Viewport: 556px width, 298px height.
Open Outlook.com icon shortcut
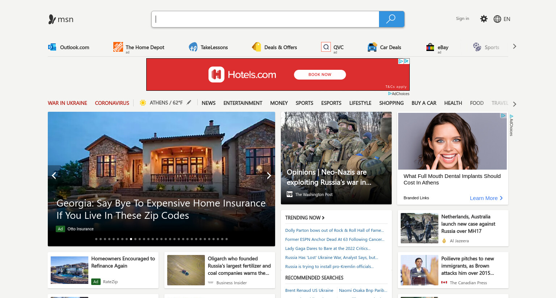(52, 47)
